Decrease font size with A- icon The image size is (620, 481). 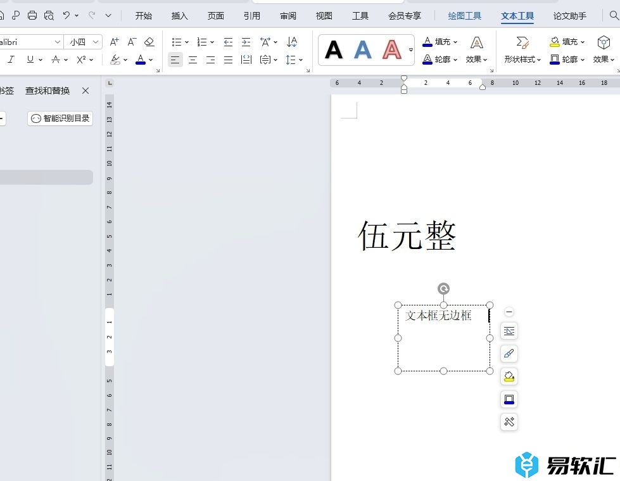click(x=132, y=42)
